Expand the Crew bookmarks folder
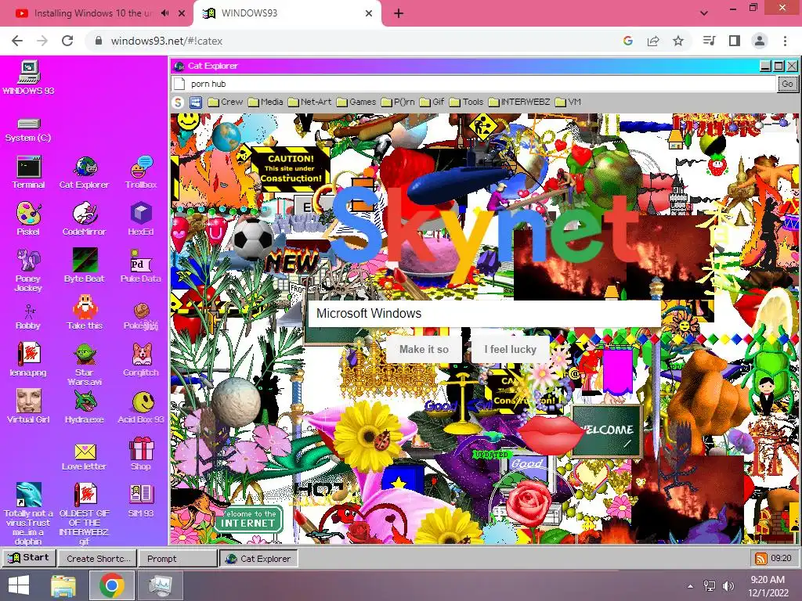 pos(225,103)
